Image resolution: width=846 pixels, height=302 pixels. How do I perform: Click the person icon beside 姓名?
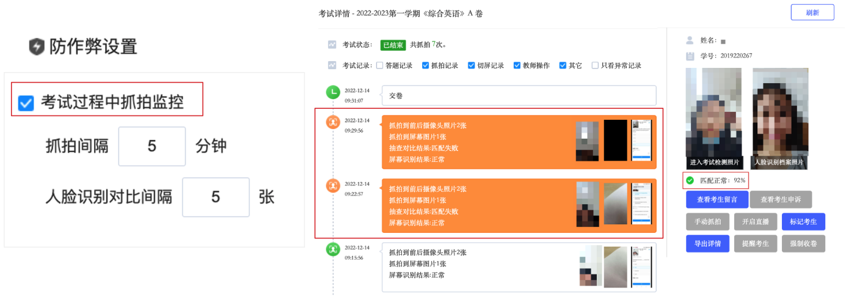pyautogui.click(x=690, y=40)
